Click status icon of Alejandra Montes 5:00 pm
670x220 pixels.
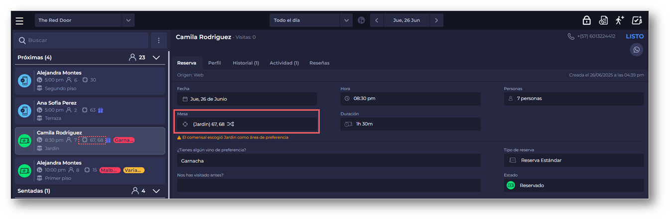coord(25,81)
